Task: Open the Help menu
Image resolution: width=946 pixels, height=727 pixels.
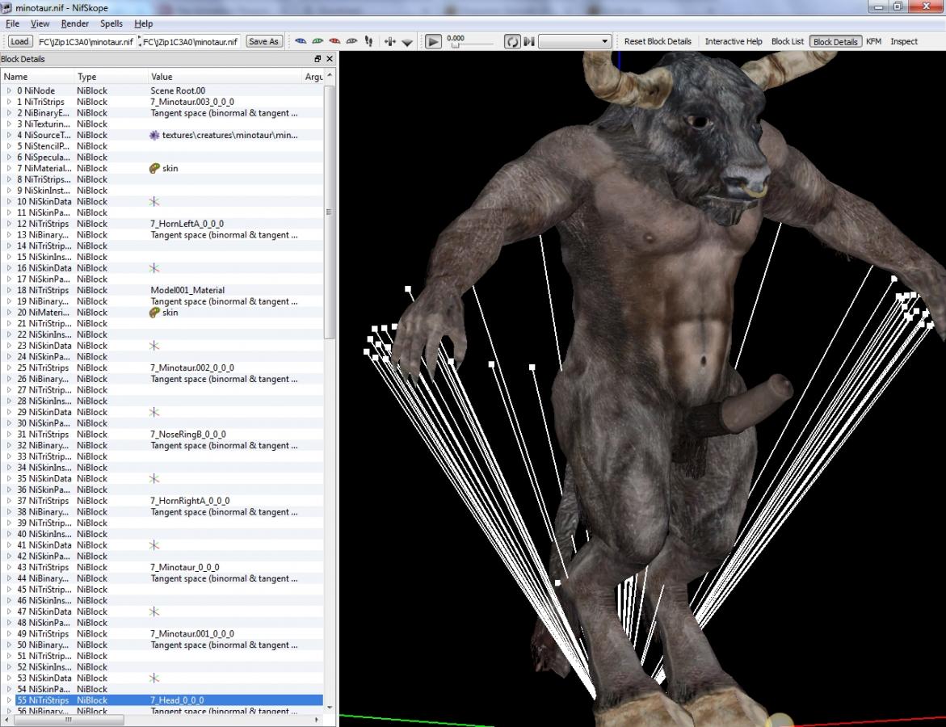Action: pyautogui.click(x=143, y=23)
